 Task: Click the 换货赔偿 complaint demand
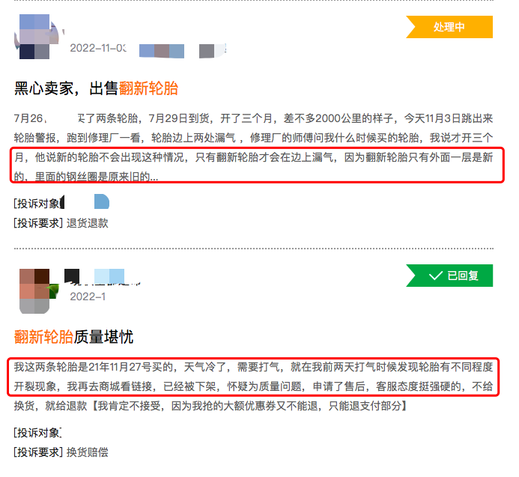(88, 452)
